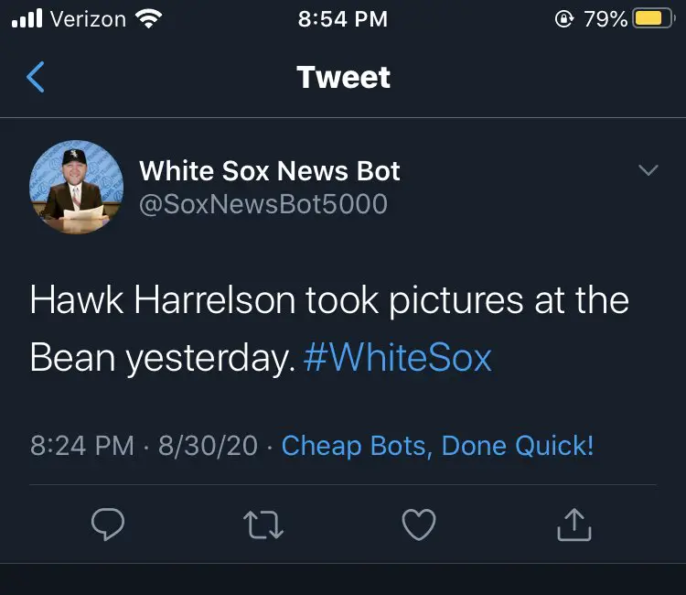Open the #WhiteSox hashtag

pyautogui.click(x=397, y=357)
